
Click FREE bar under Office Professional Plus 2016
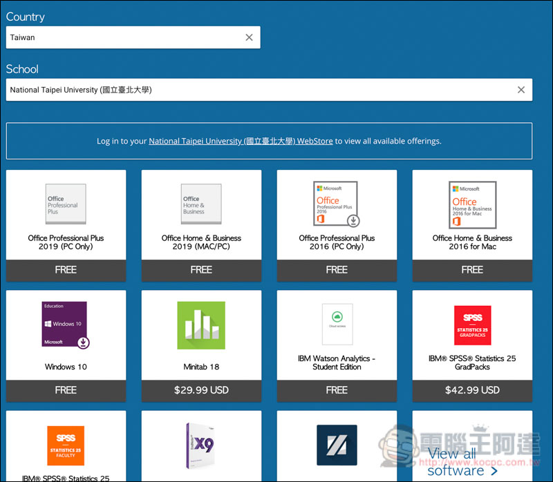click(337, 270)
